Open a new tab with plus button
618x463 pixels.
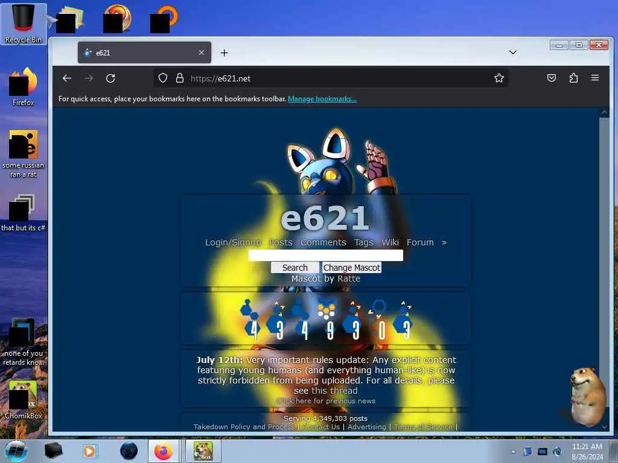click(x=225, y=53)
